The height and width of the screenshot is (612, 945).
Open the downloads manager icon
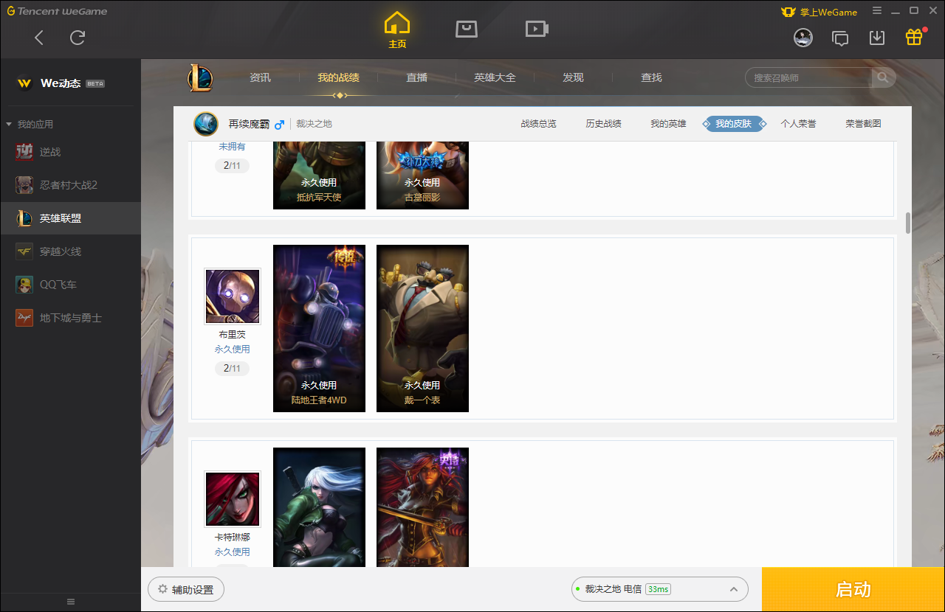coord(877,38)
